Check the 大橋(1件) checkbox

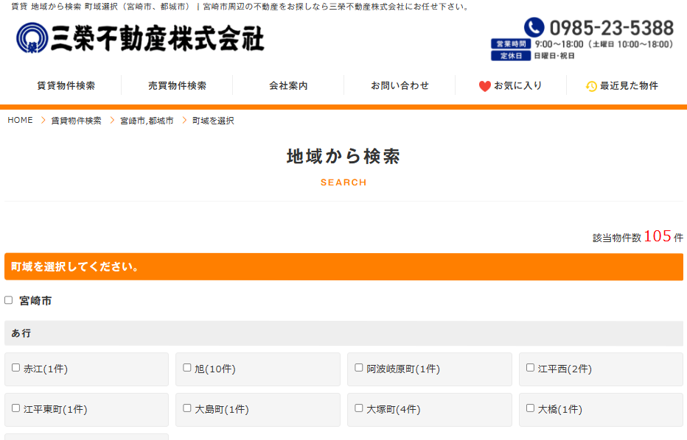(x=530, y=408)
